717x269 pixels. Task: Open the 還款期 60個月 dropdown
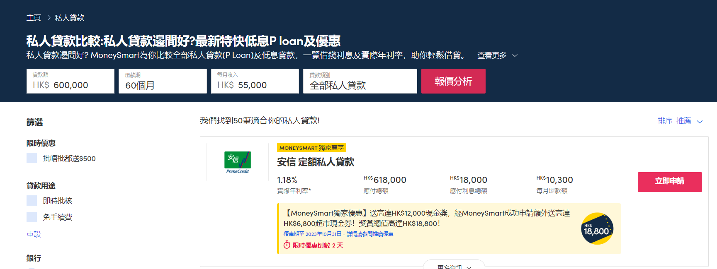click(163, 81)
